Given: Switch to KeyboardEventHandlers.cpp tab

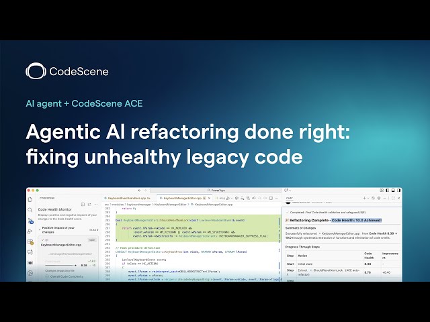Looking at the screenshot, I should click(x=129, y=198).
